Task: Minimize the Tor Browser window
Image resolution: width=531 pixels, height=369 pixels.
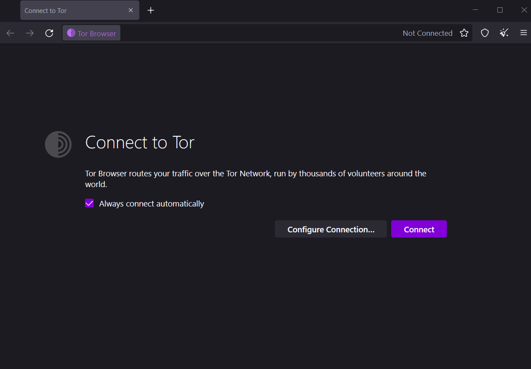Action: point(475,10)
